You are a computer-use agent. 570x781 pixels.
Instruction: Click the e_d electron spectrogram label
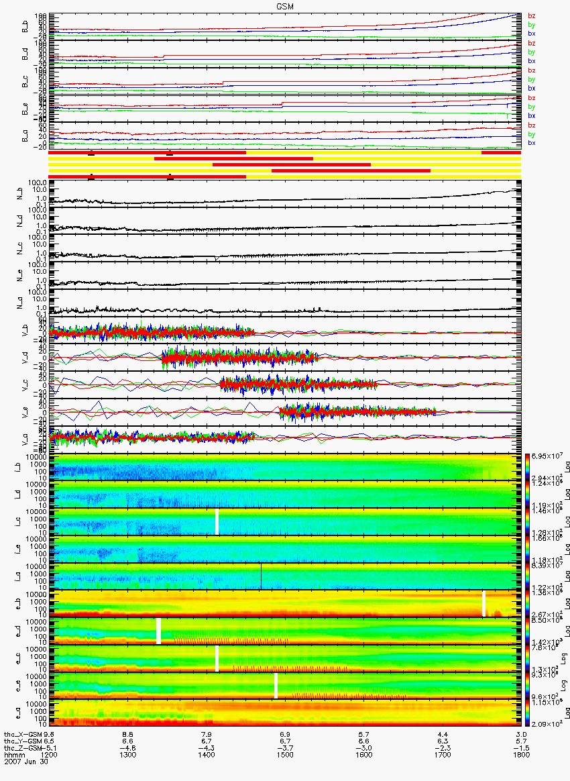coord(17,632)
